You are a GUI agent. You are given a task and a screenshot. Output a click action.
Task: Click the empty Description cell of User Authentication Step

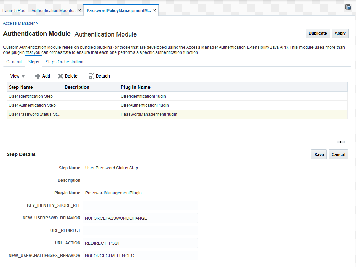(x=91, y=105)
